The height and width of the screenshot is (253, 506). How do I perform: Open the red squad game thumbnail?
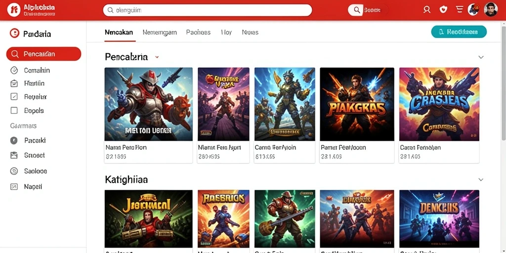click(357, 218)
